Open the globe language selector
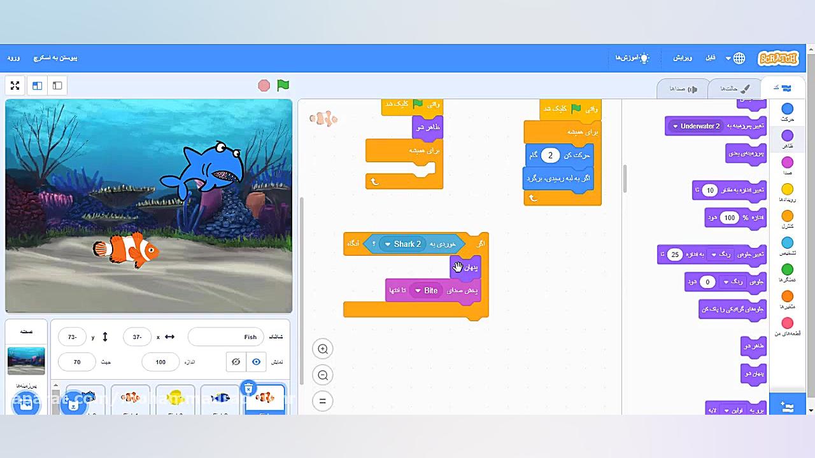Screen dimensions: 815x458 pyautogui.click(x=735, y=58)
